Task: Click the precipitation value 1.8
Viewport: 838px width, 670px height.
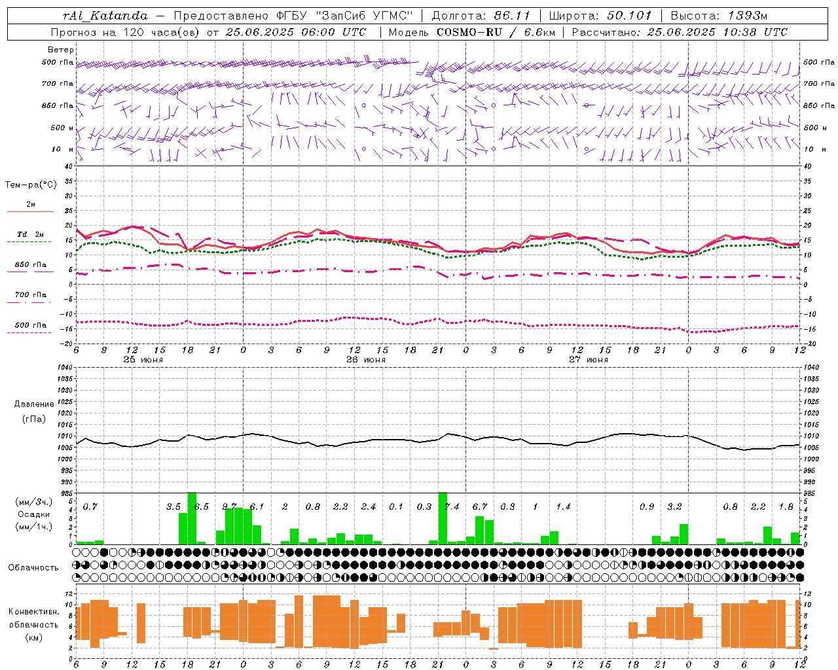Action: pos(786,506)
